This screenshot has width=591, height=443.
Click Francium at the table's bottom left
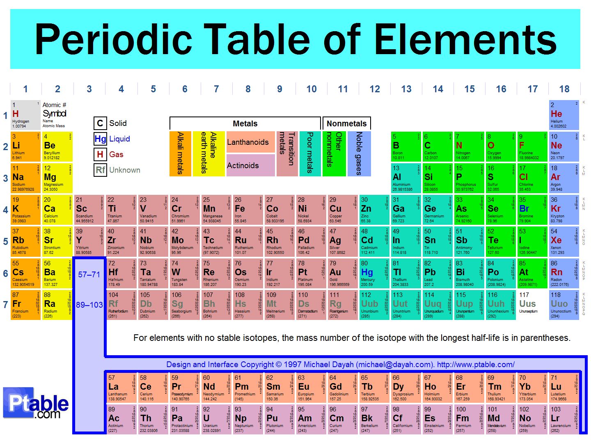25,304
